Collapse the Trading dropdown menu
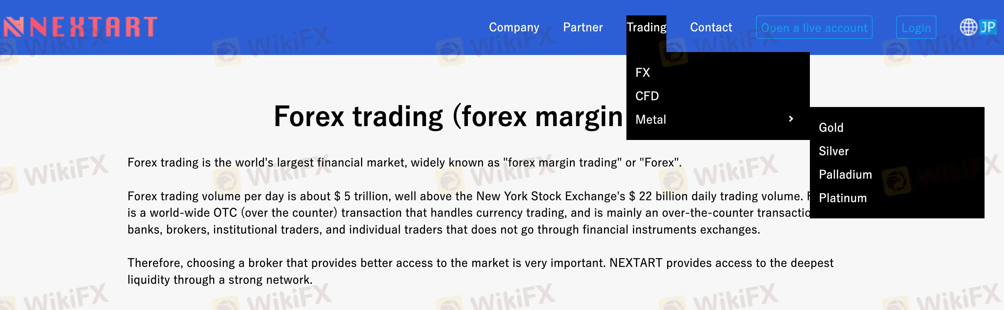The width and height of the screenshot is (1004, 310). [646, 27]
